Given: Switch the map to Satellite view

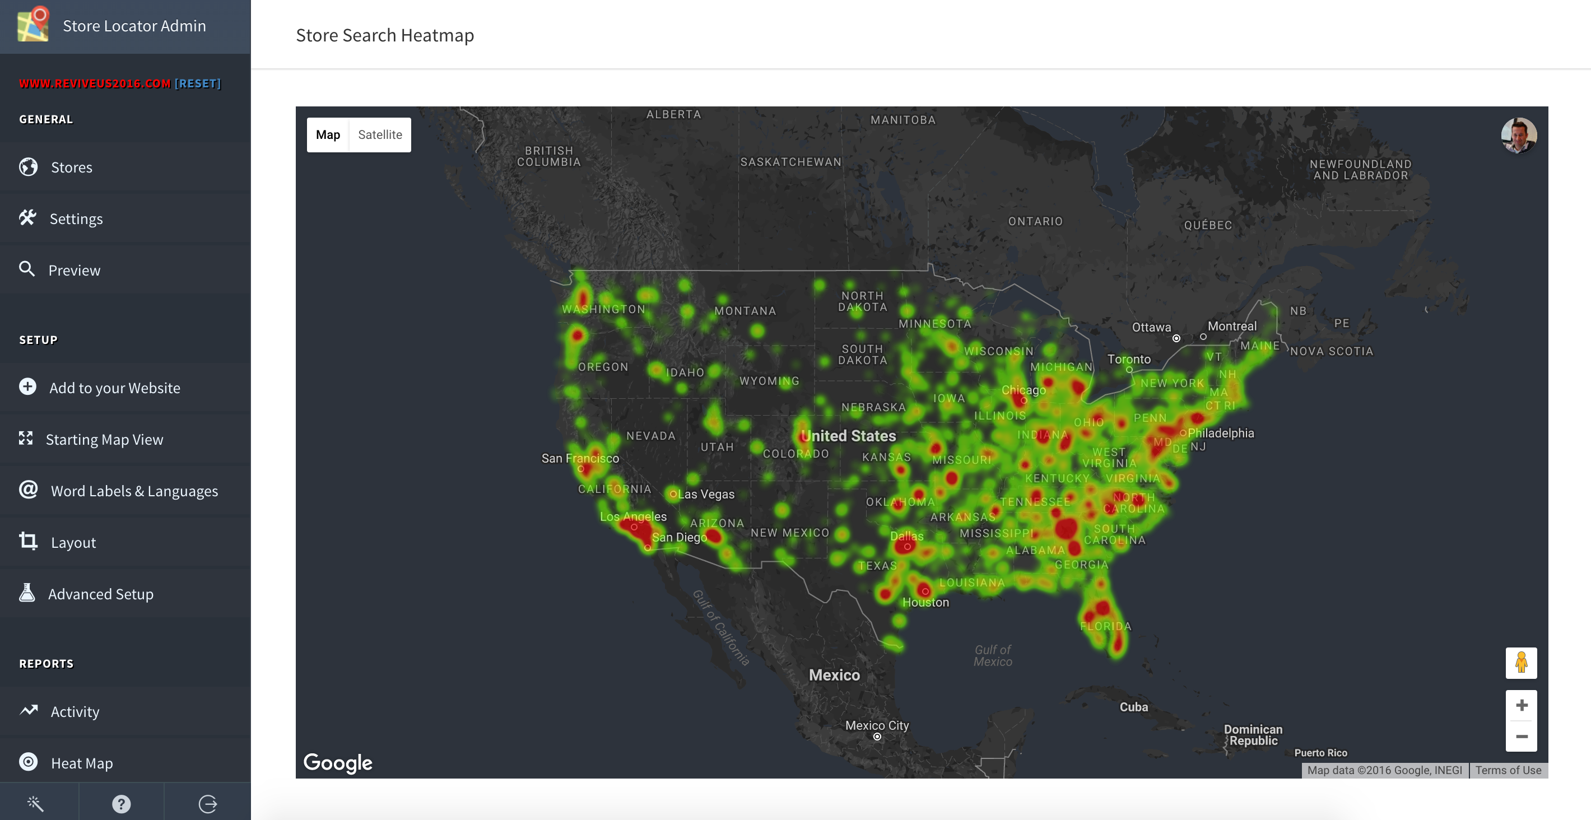Looking at the screenshot, I should pyautogui.click(x=380, y=134).
